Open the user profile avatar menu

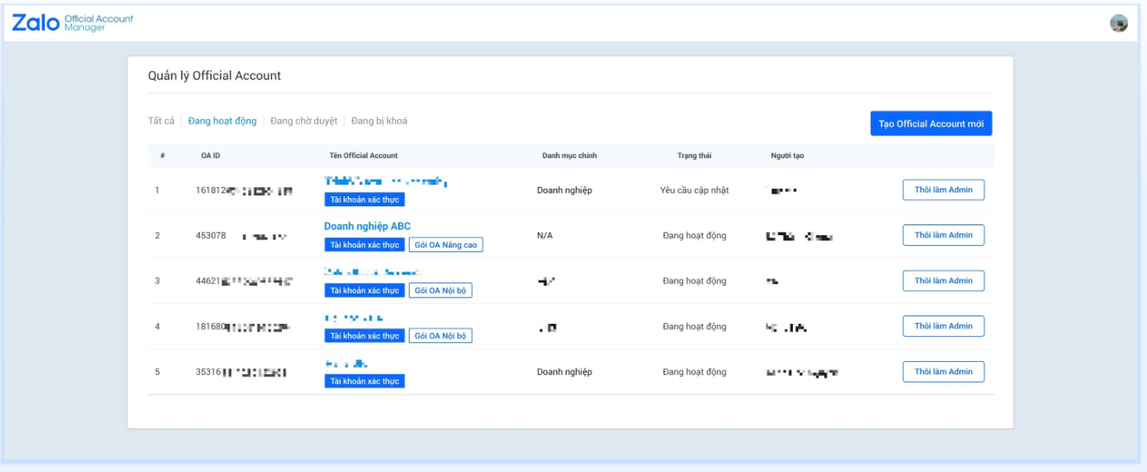[1119, 23]
